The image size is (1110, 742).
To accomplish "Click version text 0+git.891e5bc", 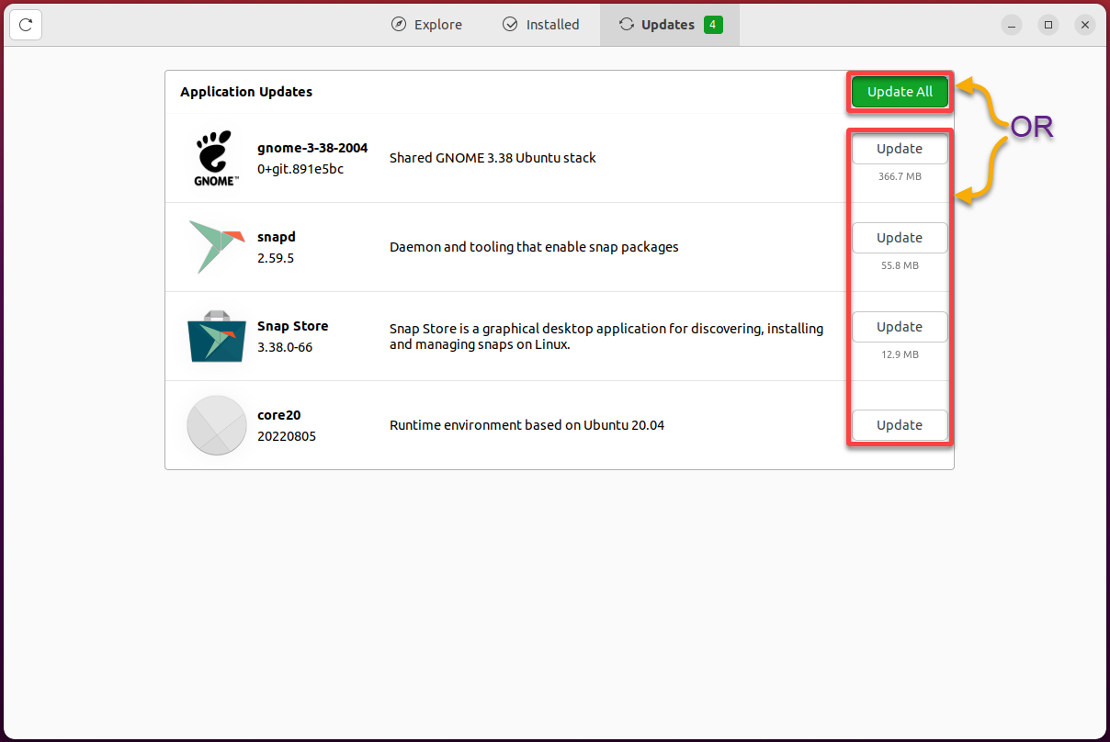I will click(300, 169).
